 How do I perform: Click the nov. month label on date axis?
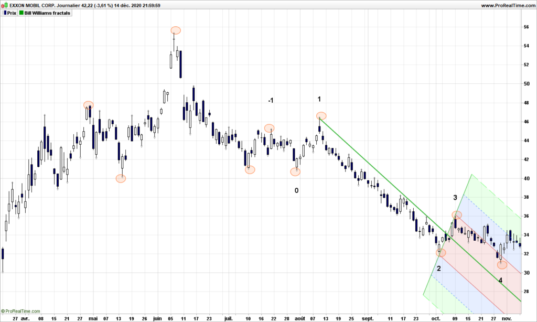(x=507, y=318)
